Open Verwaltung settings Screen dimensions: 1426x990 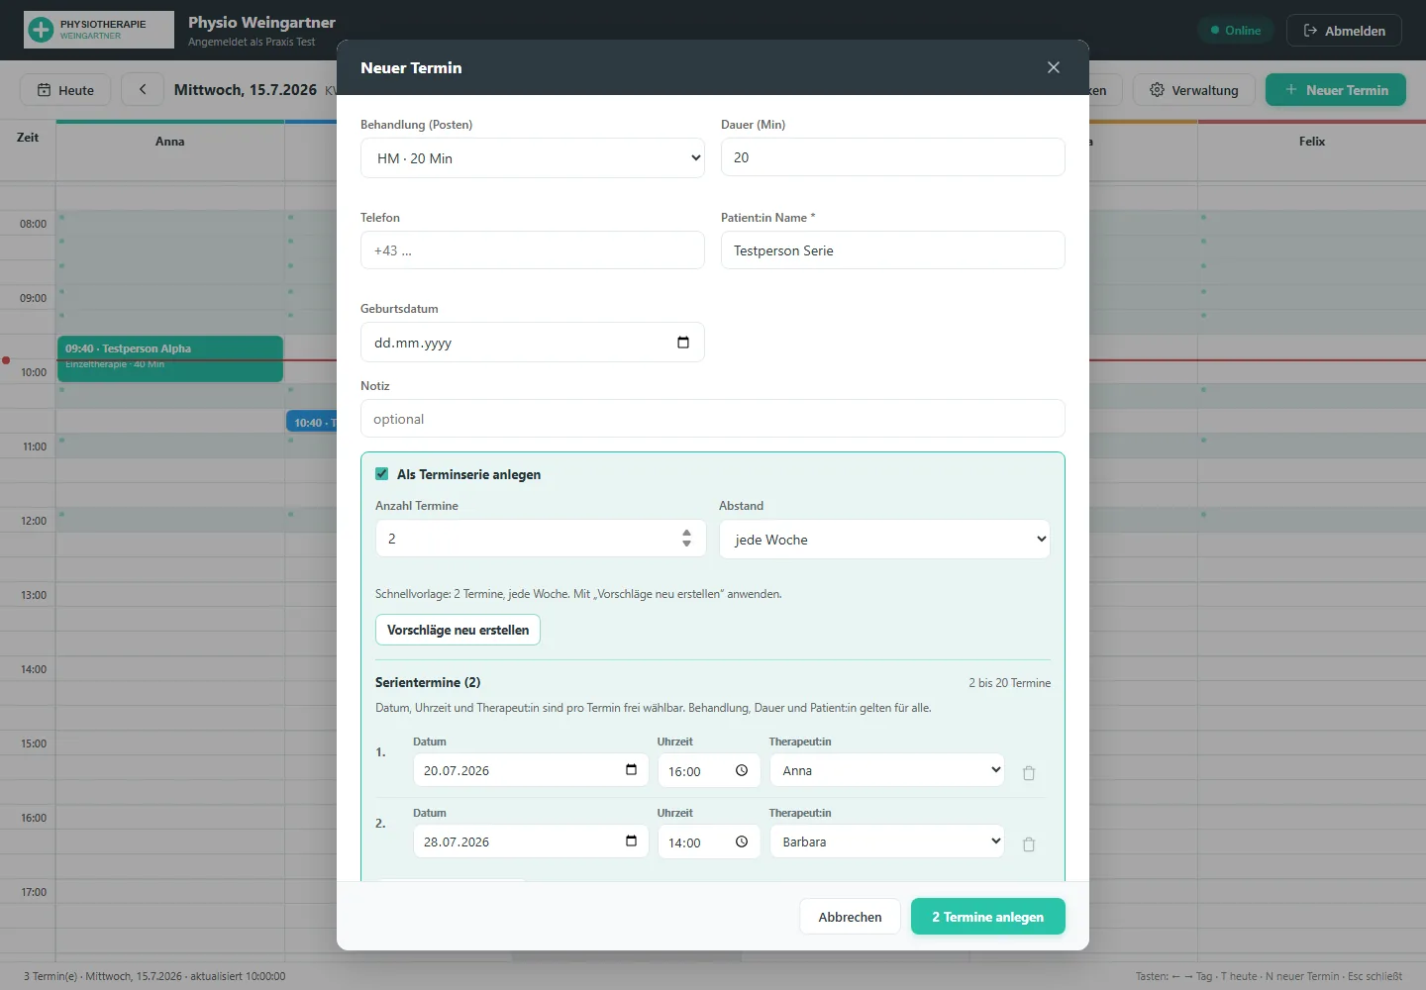[1193, 89]
